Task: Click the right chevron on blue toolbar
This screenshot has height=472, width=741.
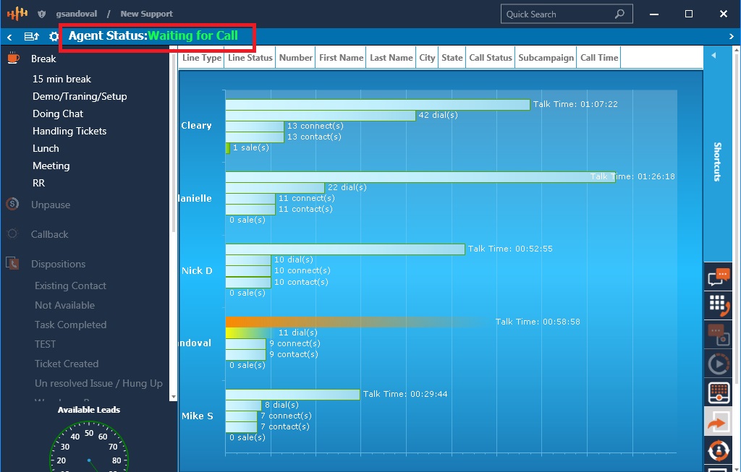Action: pyautogui.click(x=732, y=36)
